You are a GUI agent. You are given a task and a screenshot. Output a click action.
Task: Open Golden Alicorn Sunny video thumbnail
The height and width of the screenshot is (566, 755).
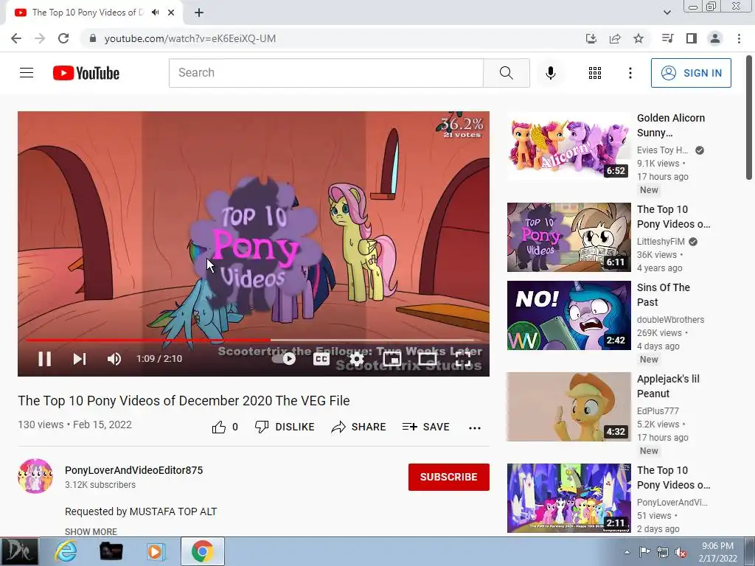tap(568, 145)
